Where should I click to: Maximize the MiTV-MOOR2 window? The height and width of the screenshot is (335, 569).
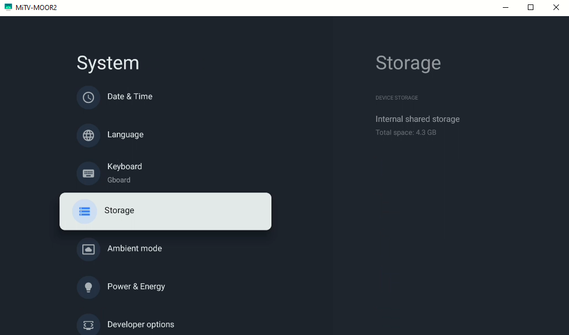(x=531, y=8)
